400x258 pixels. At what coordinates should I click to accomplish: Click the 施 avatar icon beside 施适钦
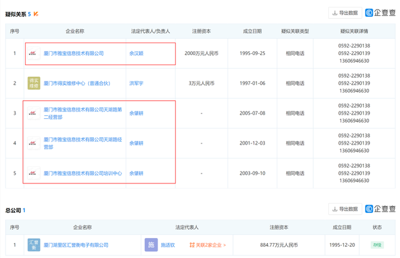pyautogui.click(x=151, y=245)
